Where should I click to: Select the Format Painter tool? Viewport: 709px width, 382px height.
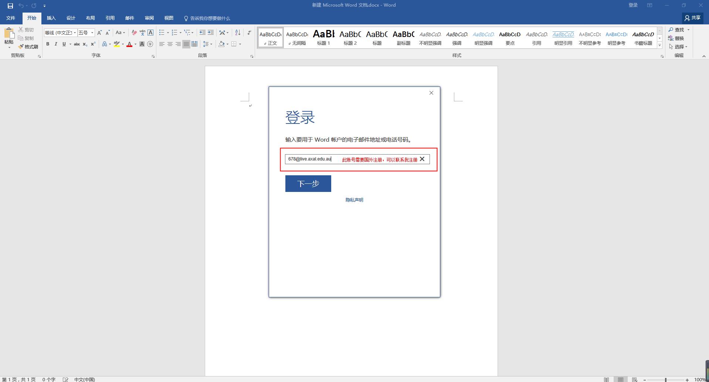pyautogui.click(x=29, y=46)
